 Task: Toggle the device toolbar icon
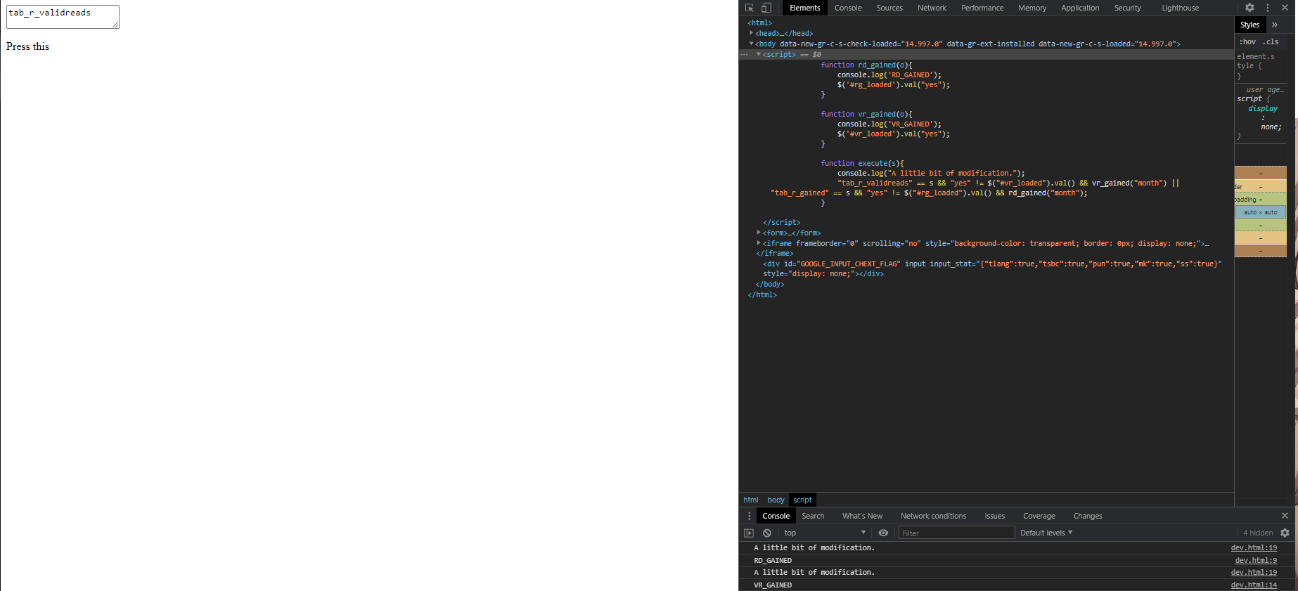pyautogui.click(x=766, y=8)
